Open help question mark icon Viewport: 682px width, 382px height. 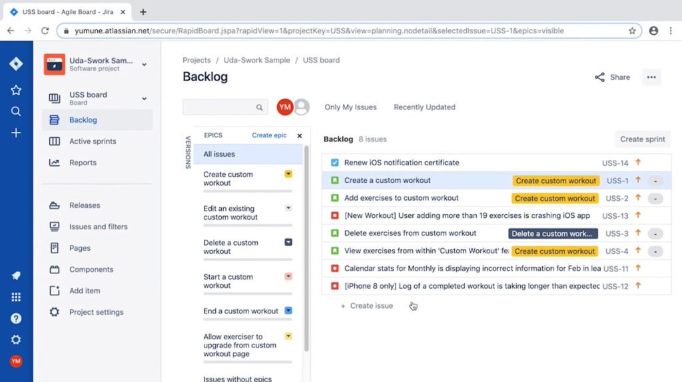[16, 319]
